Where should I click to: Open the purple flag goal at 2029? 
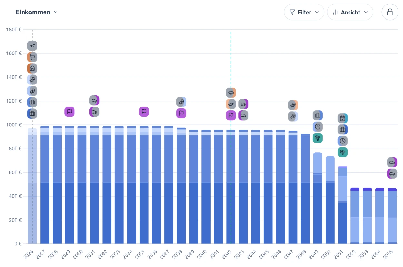coord(70,112)
